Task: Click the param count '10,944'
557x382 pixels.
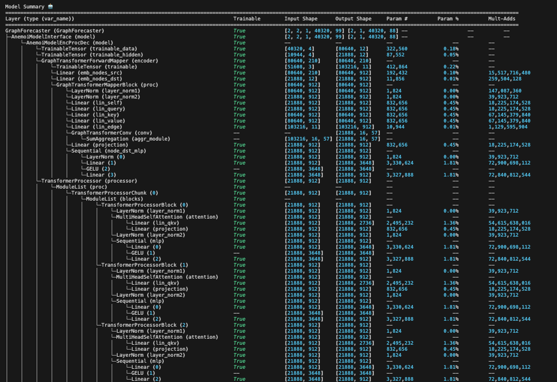Action: tap(396, 127)
